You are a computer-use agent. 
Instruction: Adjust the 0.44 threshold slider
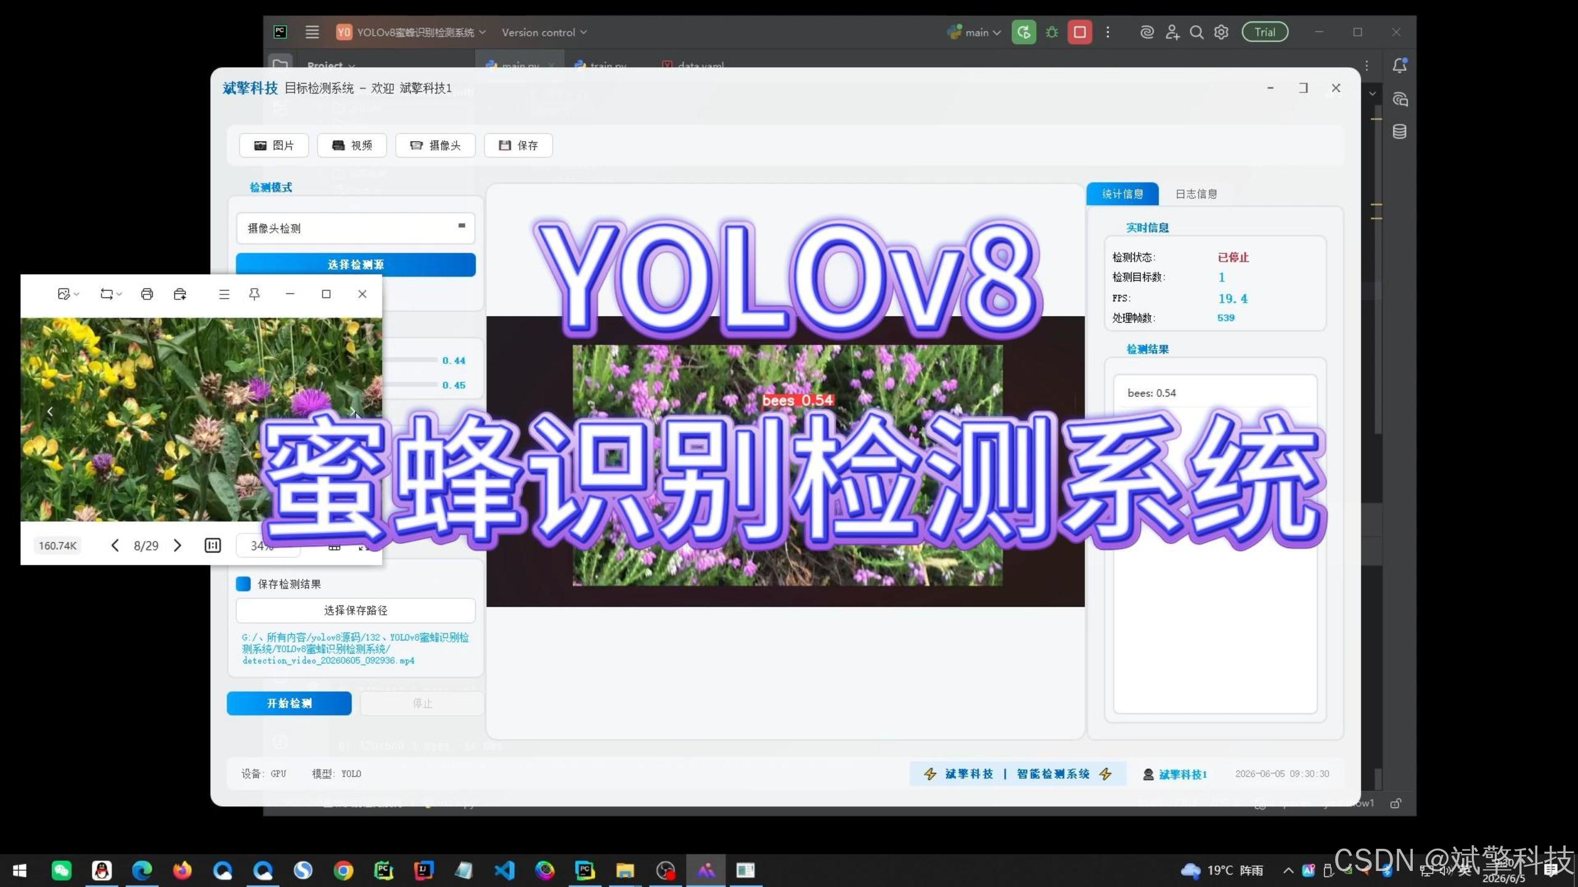click(x=411, y=360)
